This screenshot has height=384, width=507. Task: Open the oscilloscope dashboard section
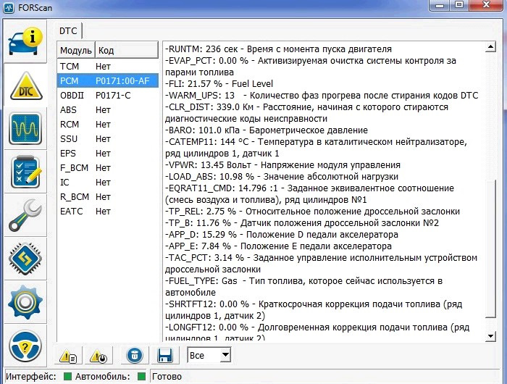tap(25, 128)
